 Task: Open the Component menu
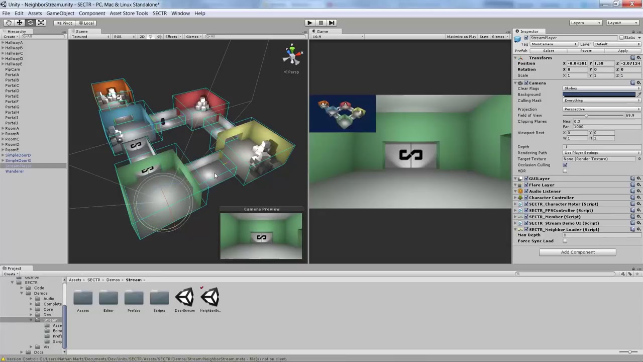tap(92, 13)
